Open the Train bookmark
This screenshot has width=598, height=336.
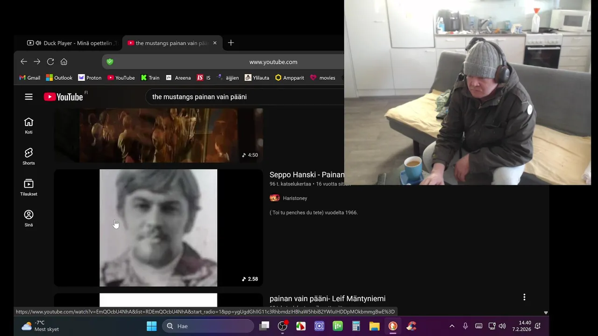coord(150,78)
